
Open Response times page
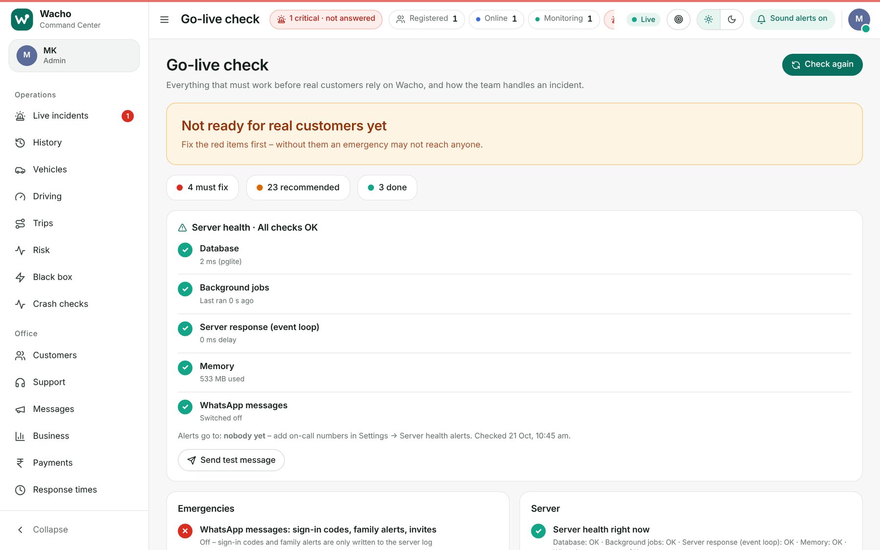(x=74, y=490)
